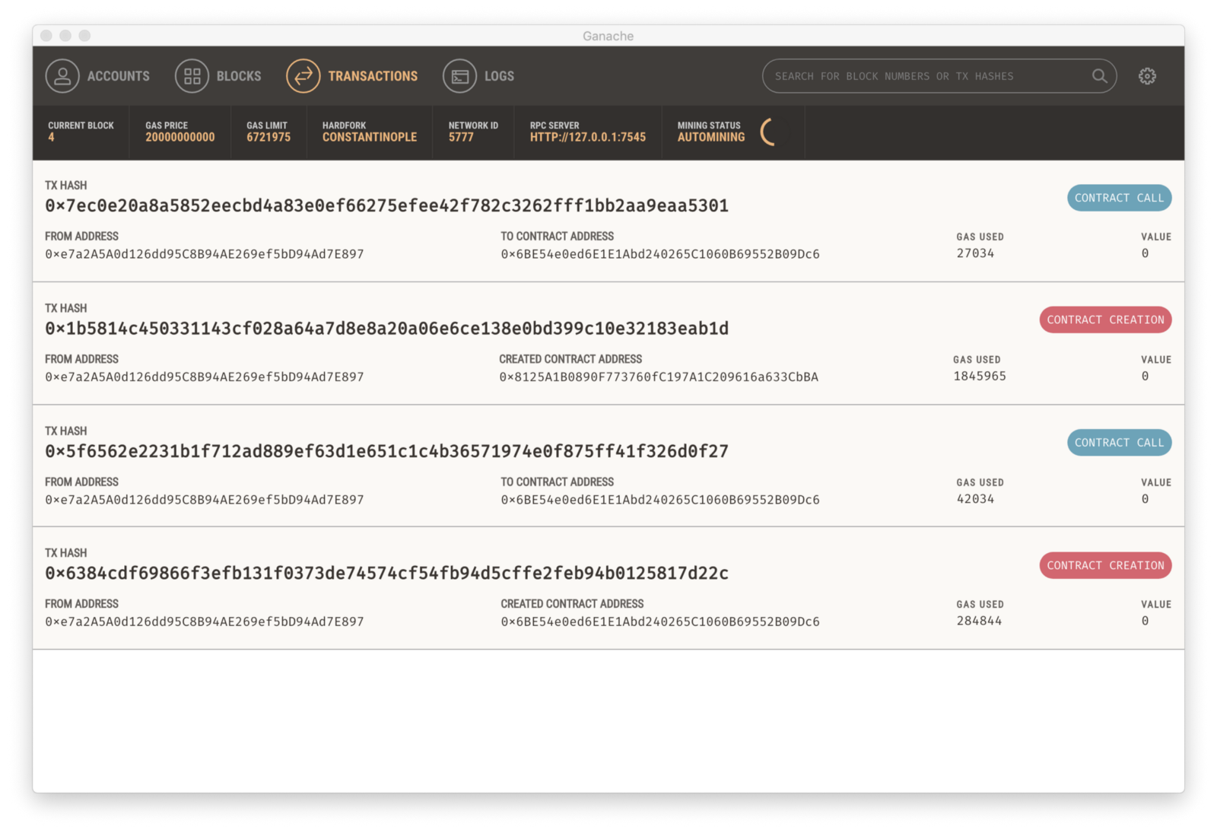
Task: Click the to contract address of transaction 0x5f6562e2
Action: point(660,500)
